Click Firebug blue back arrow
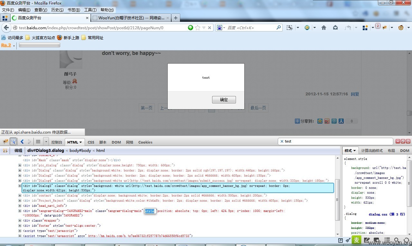The width and height of the screenshot is (412, 246). [x=22, y=142]
